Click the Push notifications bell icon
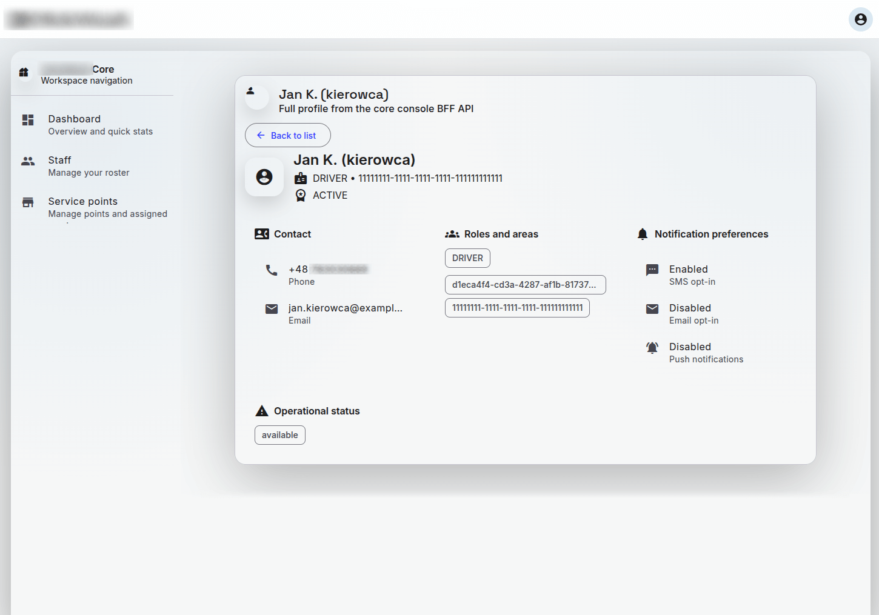The image size is (879, 615). (652, 348)
